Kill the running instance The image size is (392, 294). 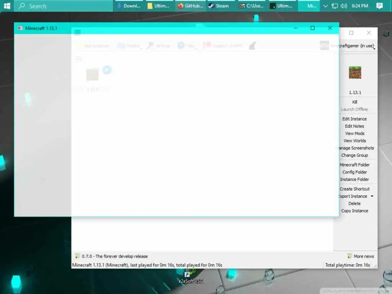(x=354, y=102)
